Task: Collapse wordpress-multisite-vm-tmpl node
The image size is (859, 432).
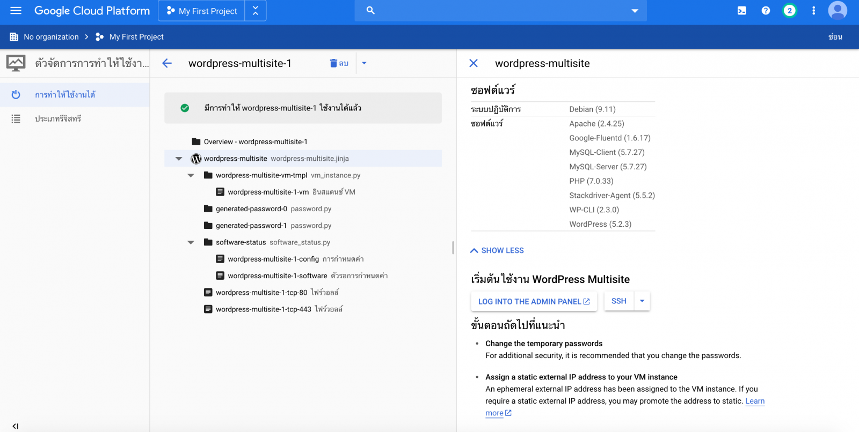Action: pyautogui.click(x=191, y=175)
